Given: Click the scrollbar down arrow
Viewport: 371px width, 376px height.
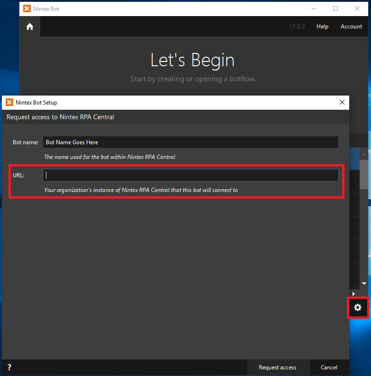Looking at the screenshot, I should pos(364,283).
